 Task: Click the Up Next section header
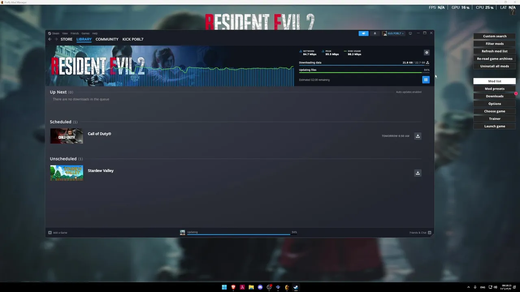tap(61, 92)
